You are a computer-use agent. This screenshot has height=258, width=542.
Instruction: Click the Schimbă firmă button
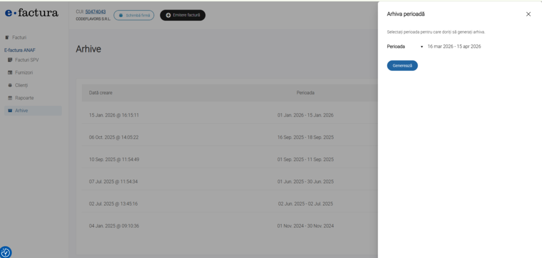[134, 15]
